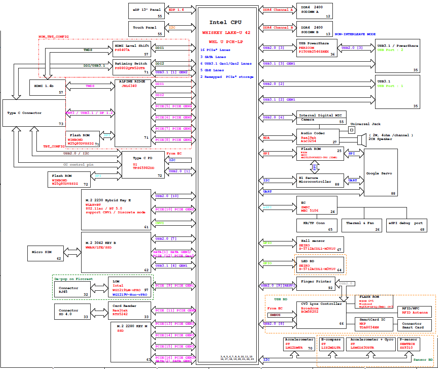Select the M.2 3042 KEY B block

(x=116, y=253)
